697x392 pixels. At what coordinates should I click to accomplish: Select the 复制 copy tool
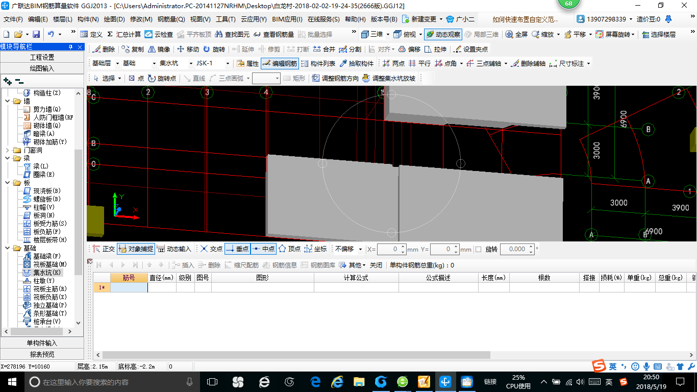(133, 50)
